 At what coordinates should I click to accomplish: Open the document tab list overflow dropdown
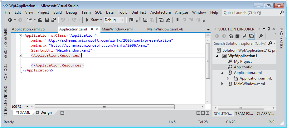pos(208,30)
